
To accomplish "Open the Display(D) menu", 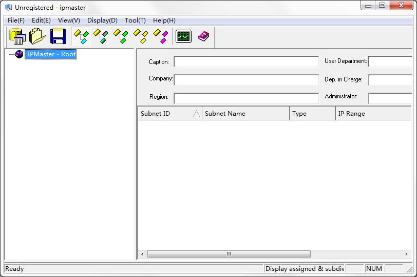I will (x=102, y=20).
